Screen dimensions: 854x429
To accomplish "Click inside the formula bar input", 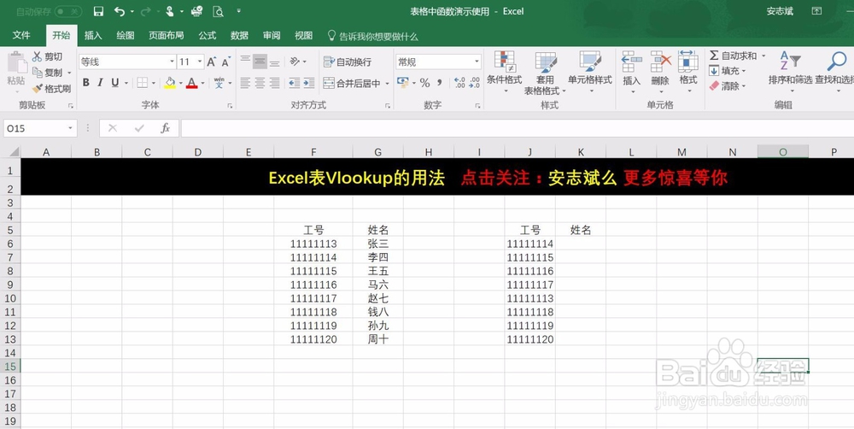I will coord(517,128).
